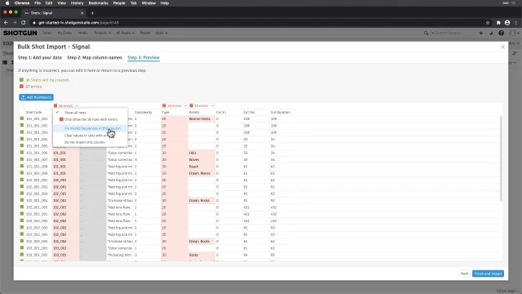Click sequence cell in row 102_001_004

(x=65, y=200)
